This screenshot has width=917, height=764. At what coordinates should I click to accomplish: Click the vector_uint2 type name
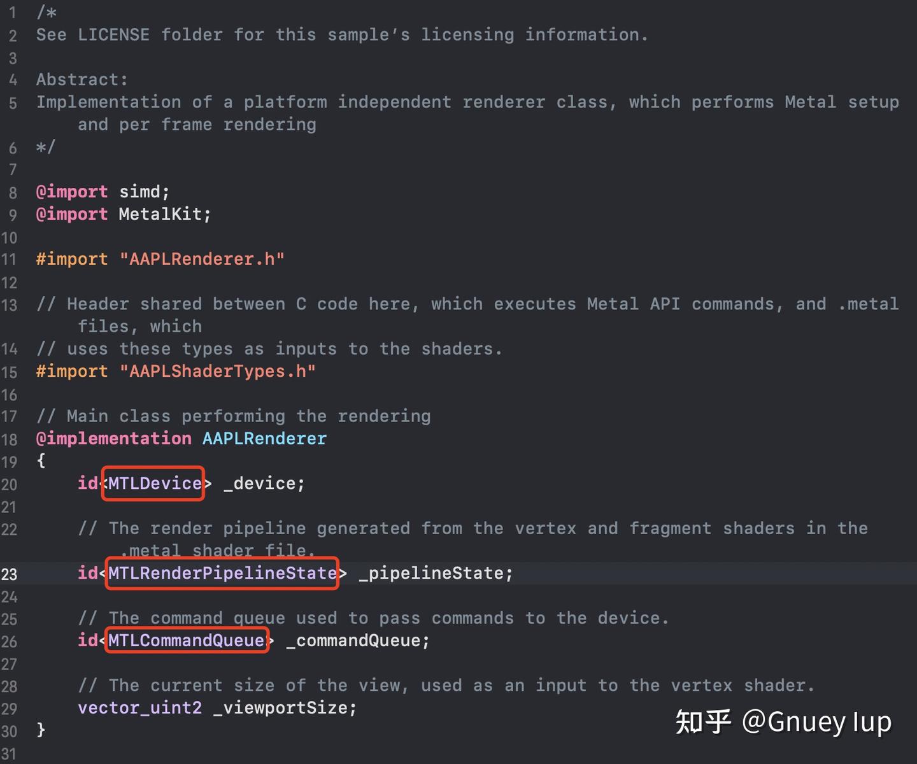[139, 708]
